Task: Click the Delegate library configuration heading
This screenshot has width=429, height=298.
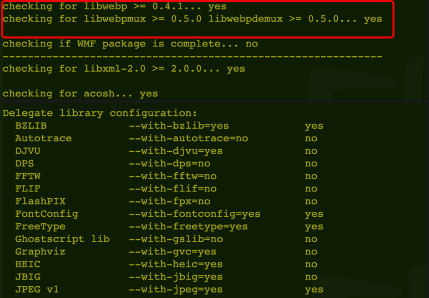Action: point(100,113)
